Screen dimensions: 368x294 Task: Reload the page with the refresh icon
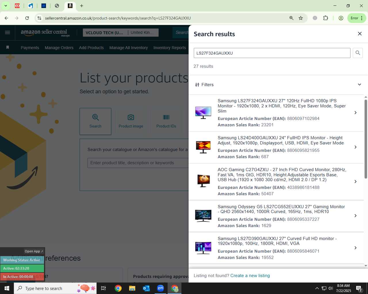coord(27,18)
